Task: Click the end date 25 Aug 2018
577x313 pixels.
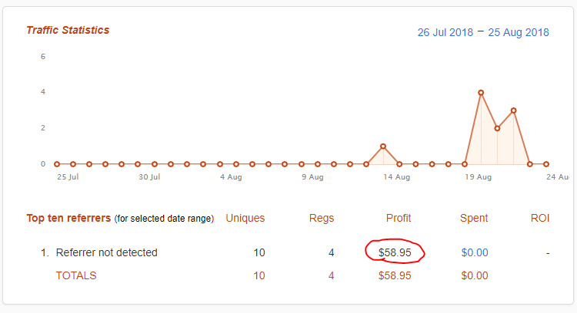Action: pos(519,32)
